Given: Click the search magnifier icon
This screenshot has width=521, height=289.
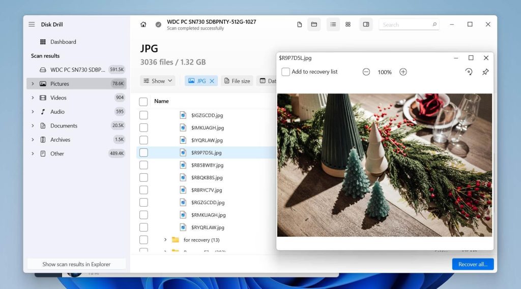Looking at the screenshot, I should (x=435, y=24).
